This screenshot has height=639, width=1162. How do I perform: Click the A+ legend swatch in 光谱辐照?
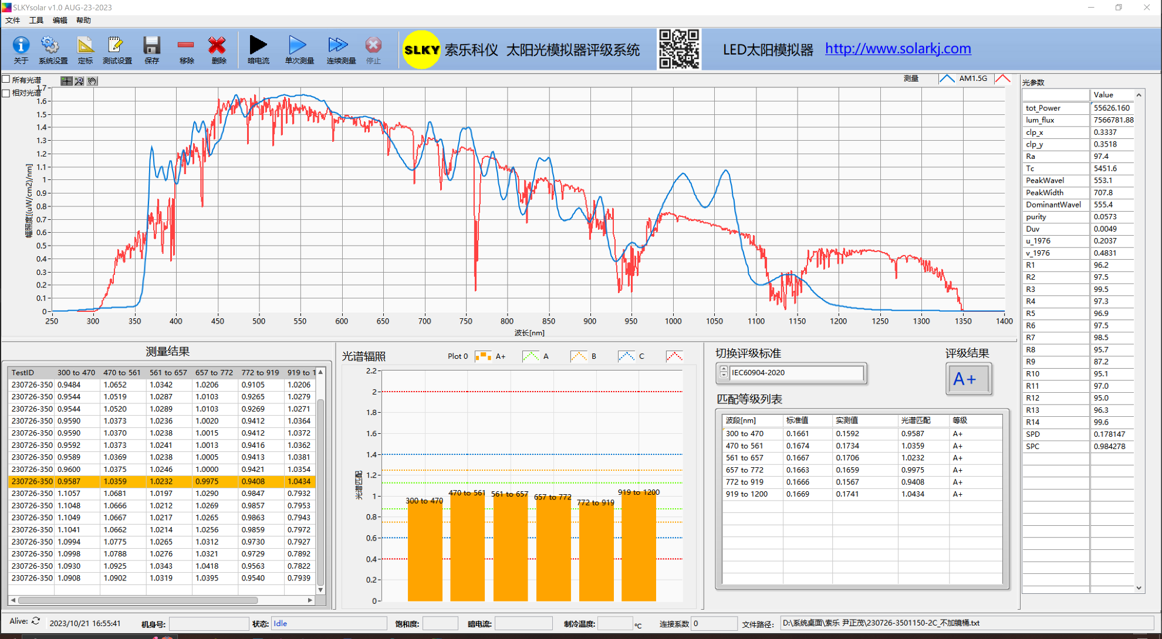tap(483, 356)
